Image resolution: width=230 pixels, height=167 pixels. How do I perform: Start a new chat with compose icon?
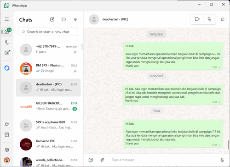[x=52, y=19]
